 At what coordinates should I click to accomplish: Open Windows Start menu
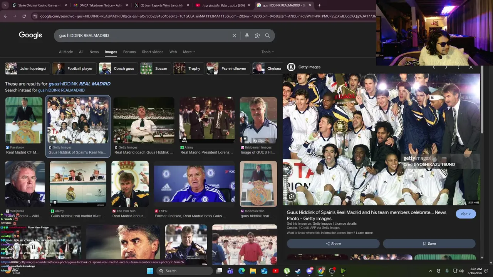pos(150,271)
